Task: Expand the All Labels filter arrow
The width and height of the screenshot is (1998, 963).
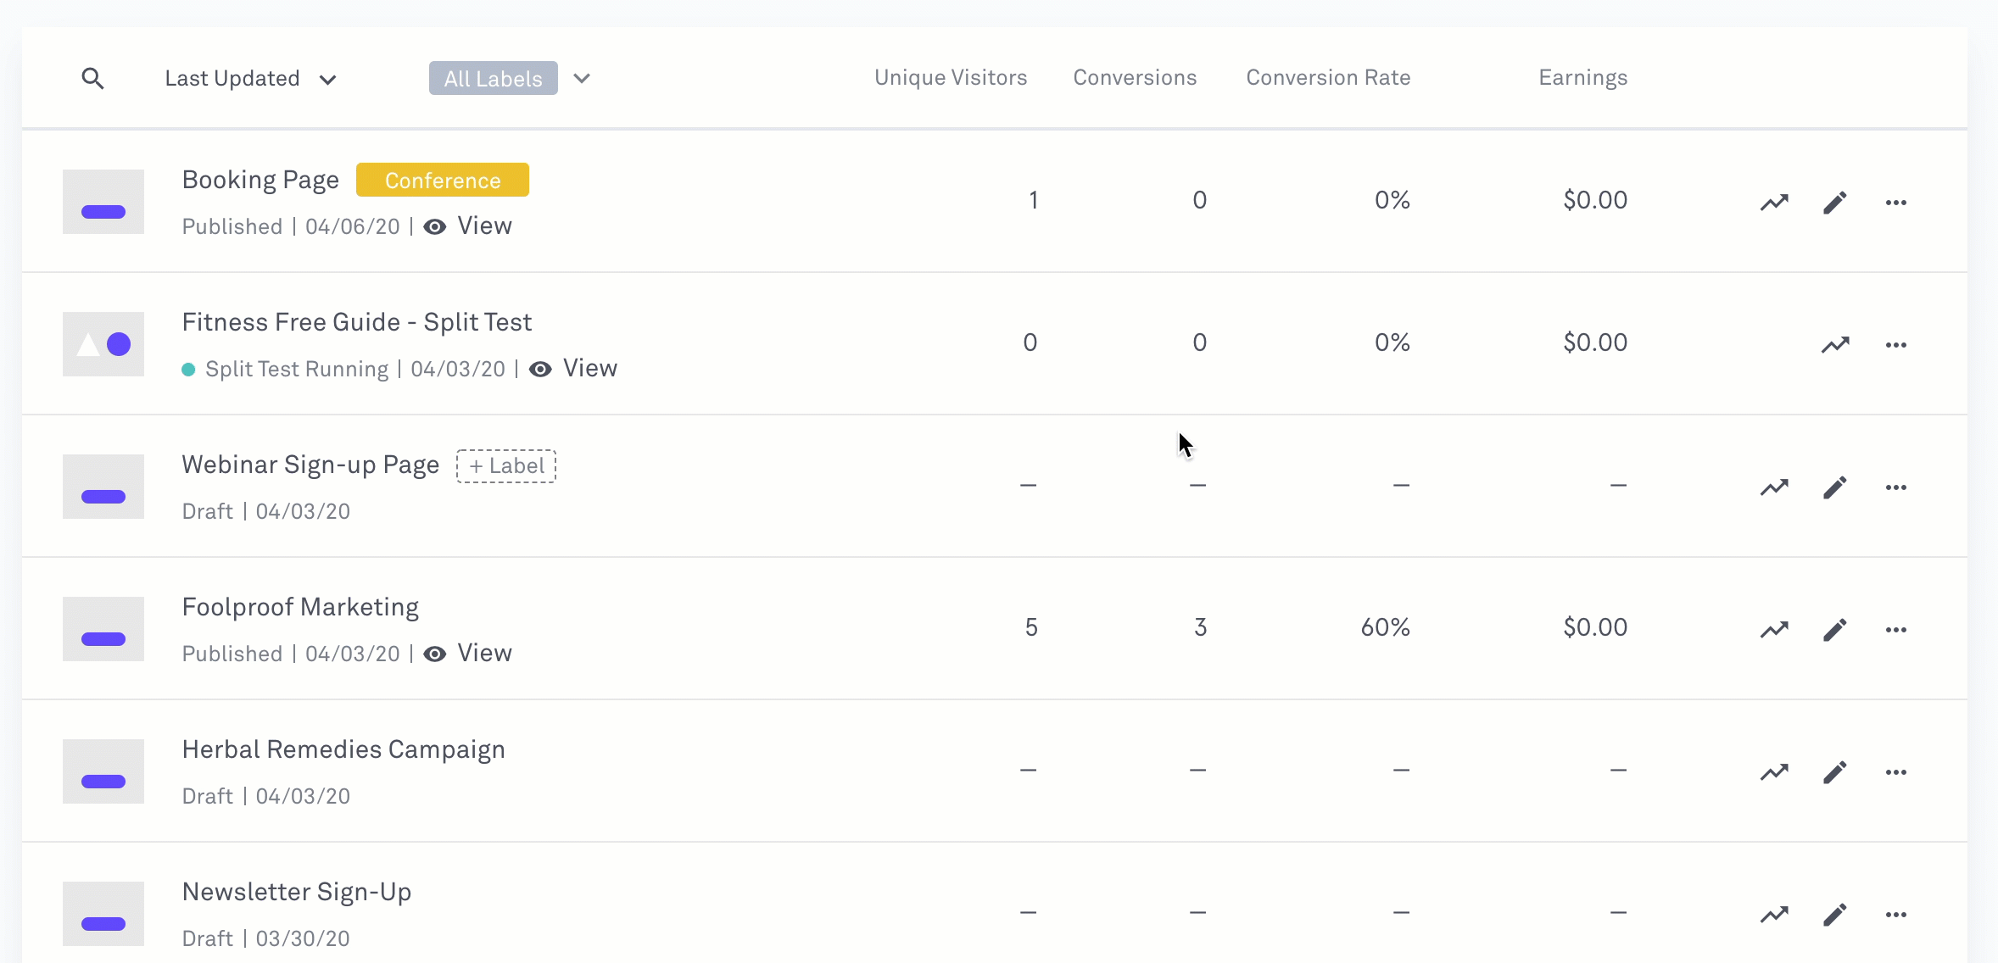Action: coord(582,79)
